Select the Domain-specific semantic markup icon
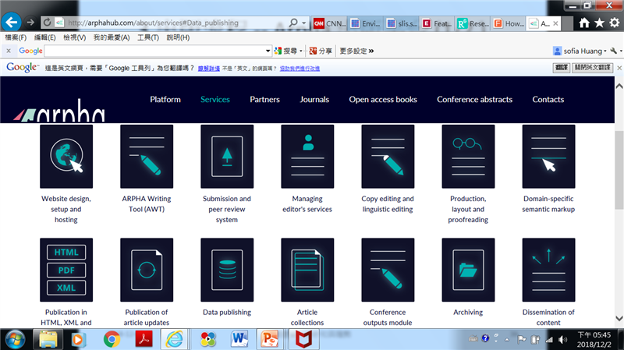This screenshot has width=624, height=350. (x=548, y=157)
